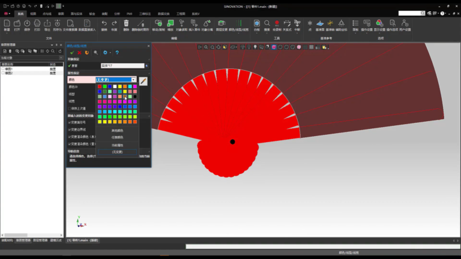This screenshot has height=259, width=461.
Task: Click the red X cancel icon in dialog
Action: click(x=79, y=53)
